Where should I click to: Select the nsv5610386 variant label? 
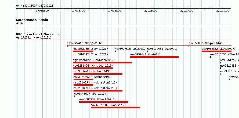(x=229, y=66)
